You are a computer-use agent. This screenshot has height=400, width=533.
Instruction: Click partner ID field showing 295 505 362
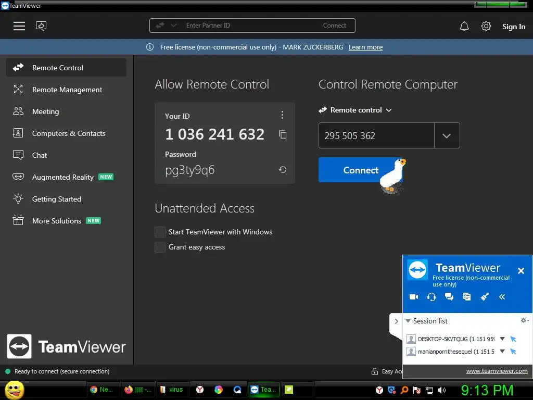click(x=376, y=136)
